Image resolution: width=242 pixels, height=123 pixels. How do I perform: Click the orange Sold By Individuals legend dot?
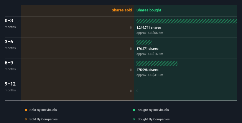tap(26, 110)
